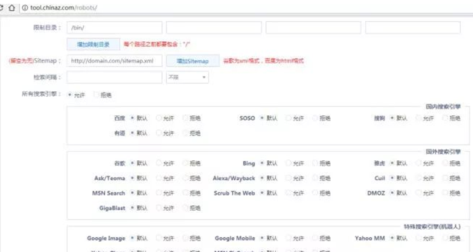The width and height of the screenshot is (473, 252).
Task: Allow the Yahoo MM crawler
Action: tap(418, 238)
